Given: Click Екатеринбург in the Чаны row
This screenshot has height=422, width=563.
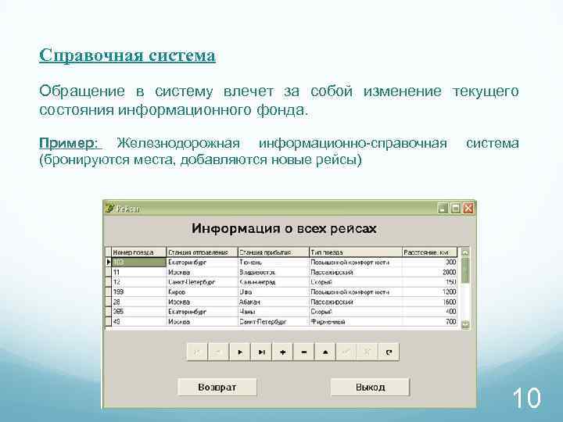Looking at the screenshot, I should pos(203,312).
